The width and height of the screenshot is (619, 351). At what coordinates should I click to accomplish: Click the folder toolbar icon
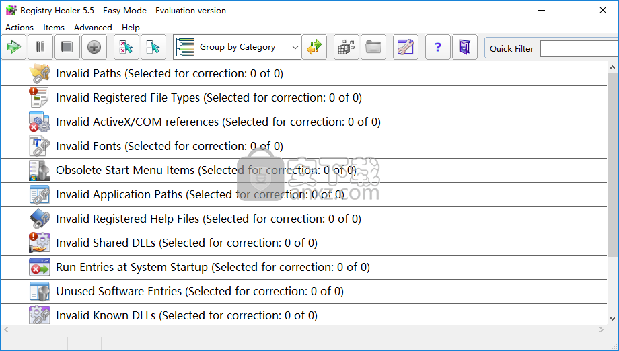point(373,47)
